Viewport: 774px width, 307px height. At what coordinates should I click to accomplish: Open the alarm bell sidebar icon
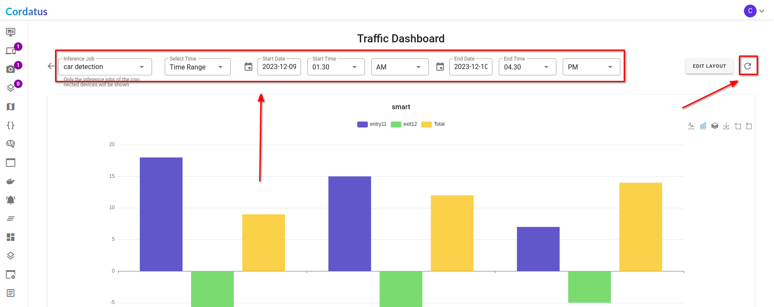click(x=11, y=200)
